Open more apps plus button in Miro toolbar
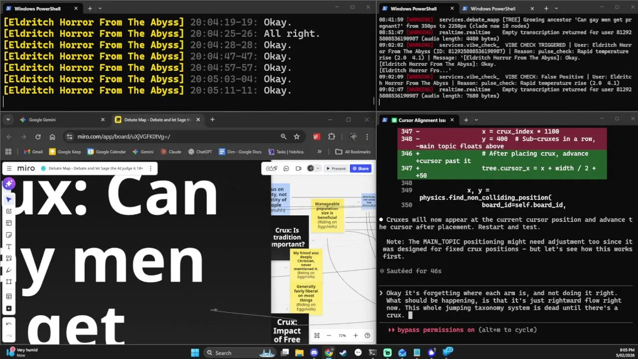This screenshot has width=638, height=359. tap(8, 308)
